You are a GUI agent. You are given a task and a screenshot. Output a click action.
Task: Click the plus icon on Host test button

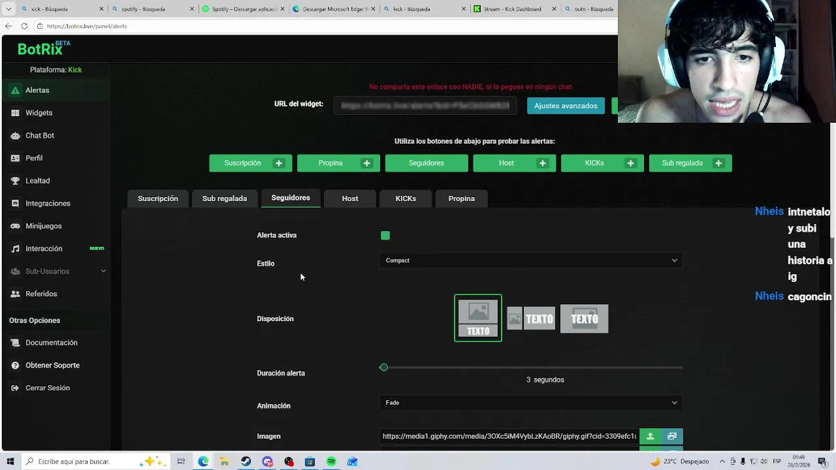[543, 163]
